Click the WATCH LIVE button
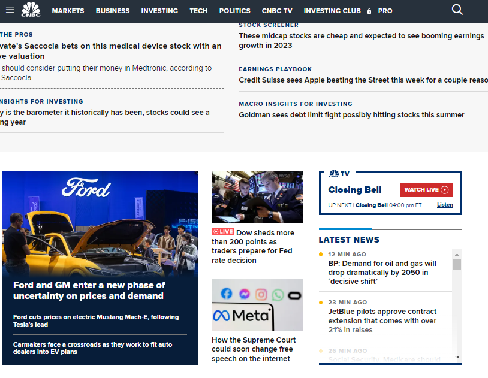 [x=426, y=190]
